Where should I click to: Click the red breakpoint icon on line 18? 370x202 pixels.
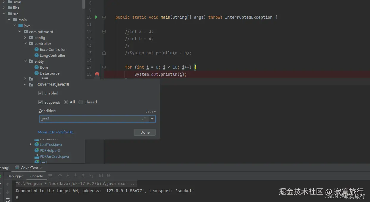click(97, 74)
